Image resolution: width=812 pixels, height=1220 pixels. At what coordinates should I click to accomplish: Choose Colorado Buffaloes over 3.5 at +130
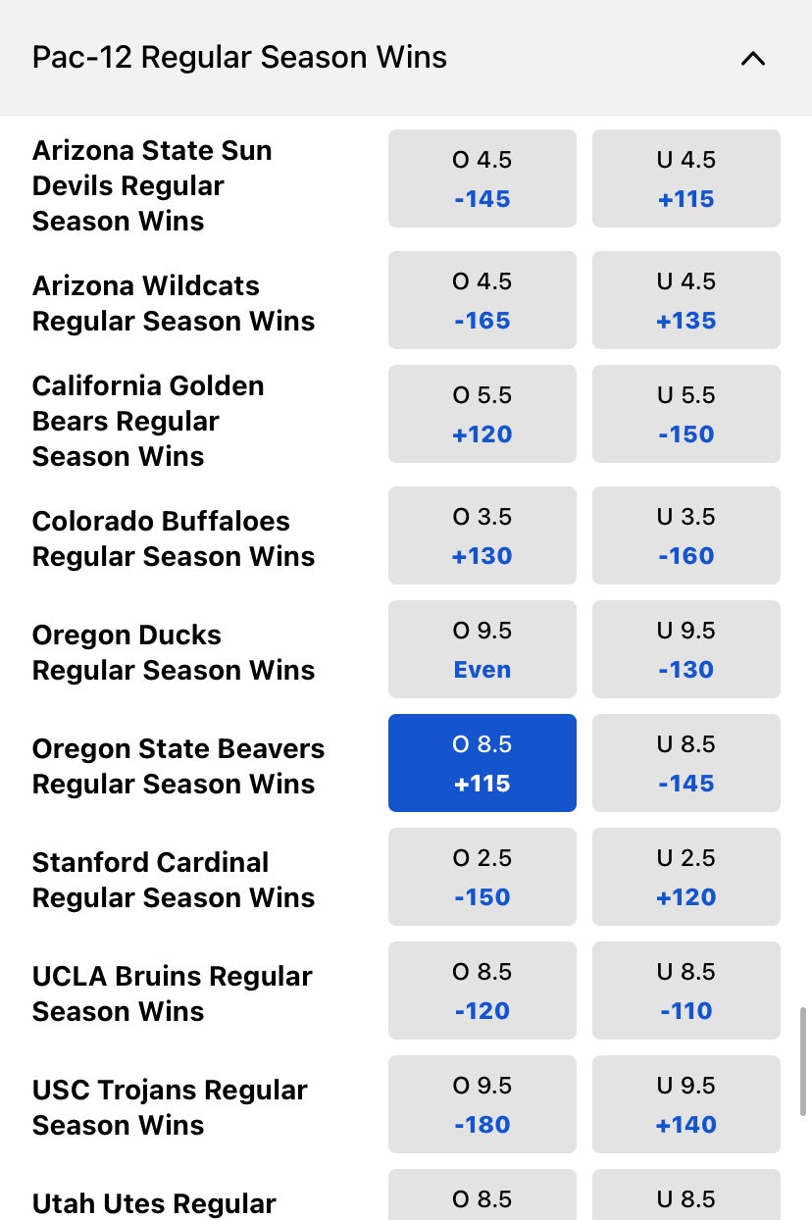[x=482, y=535]
